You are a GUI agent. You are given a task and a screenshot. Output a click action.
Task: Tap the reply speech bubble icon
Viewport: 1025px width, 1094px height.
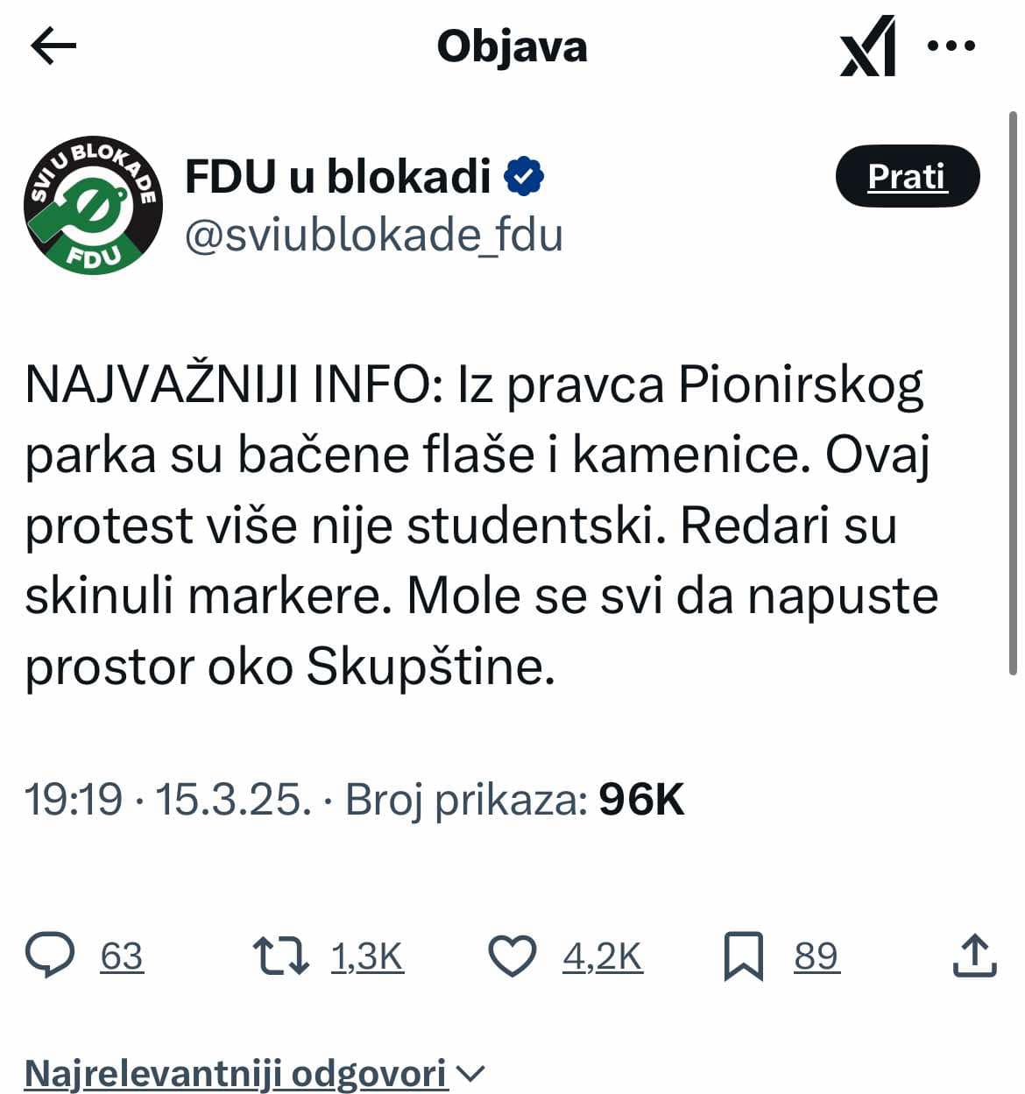[51, 956]
